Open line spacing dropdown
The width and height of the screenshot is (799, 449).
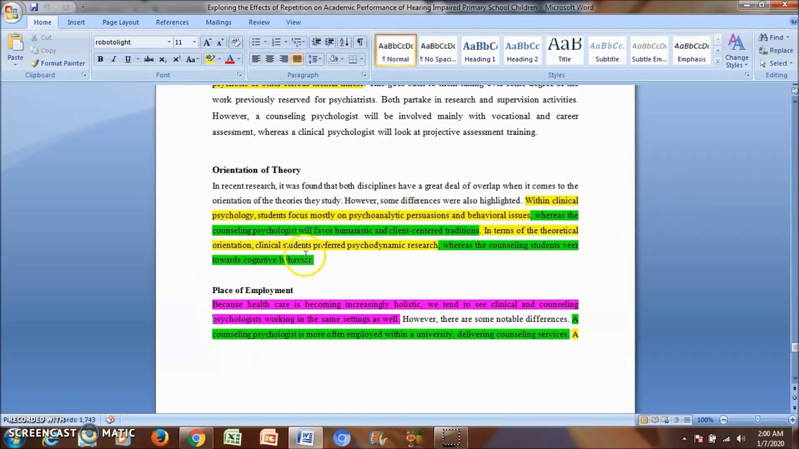[315, 59]
